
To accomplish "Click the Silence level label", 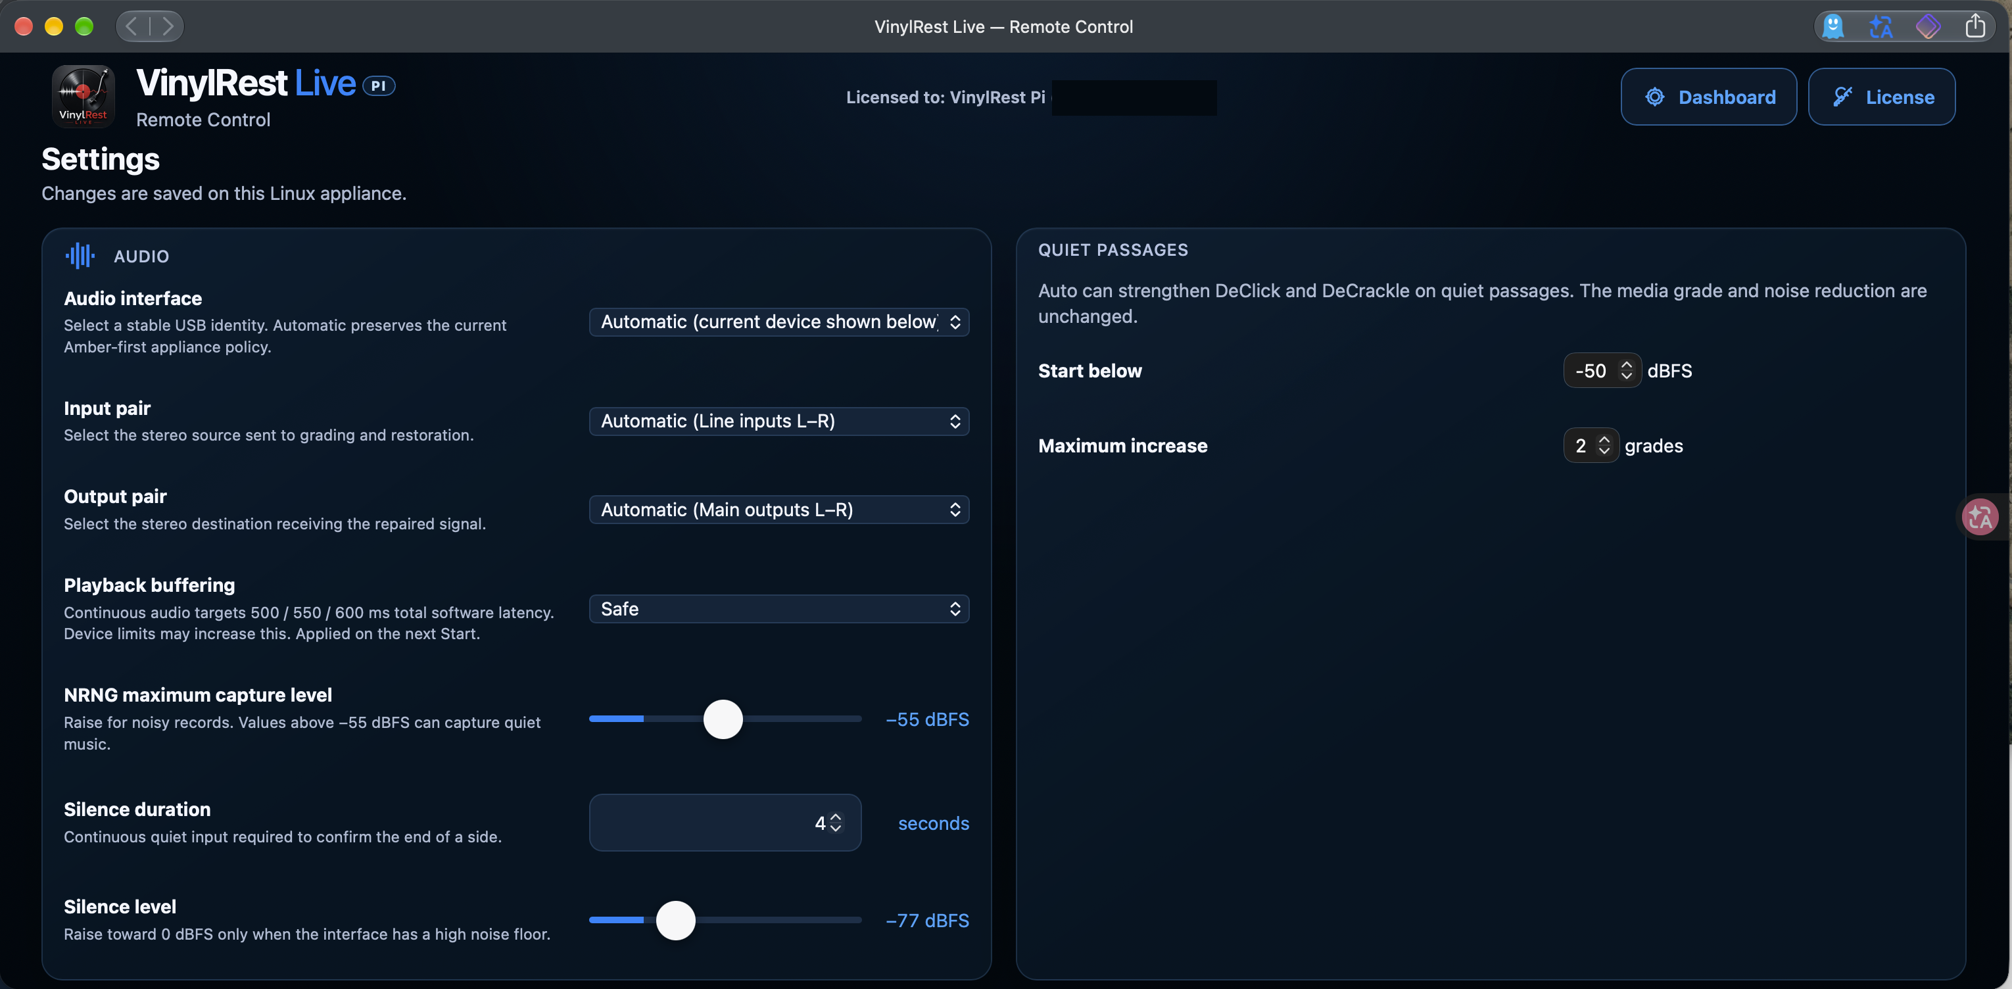I will coord(120,907).
